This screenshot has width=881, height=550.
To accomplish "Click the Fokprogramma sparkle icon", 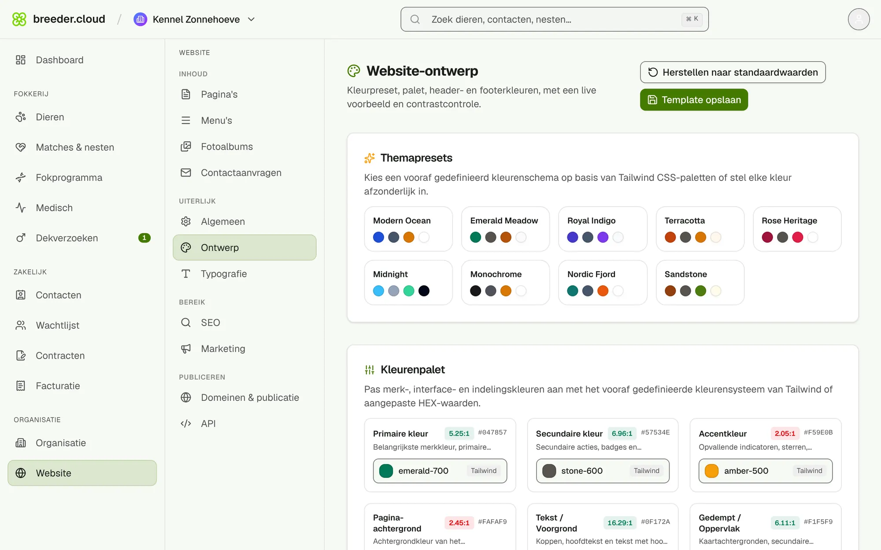I will click(21, 177).
